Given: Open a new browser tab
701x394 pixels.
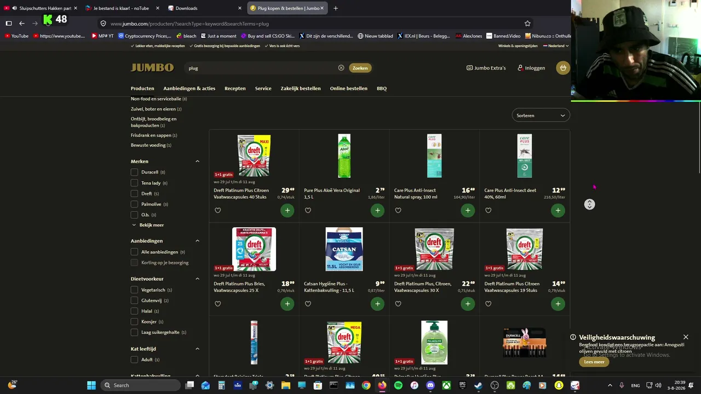Looking at the screenshot, I should click(x=336, y=8).
